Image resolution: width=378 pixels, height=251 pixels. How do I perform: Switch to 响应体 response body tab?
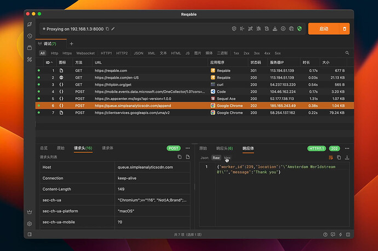click(248, 149)
